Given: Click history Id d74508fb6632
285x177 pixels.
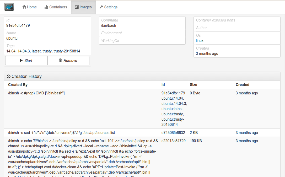Looking at the screenshot, I should click(173, 133).
